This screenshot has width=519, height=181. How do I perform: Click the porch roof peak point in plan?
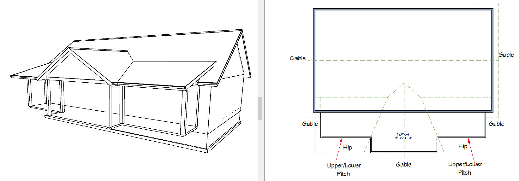click(404, 83)
